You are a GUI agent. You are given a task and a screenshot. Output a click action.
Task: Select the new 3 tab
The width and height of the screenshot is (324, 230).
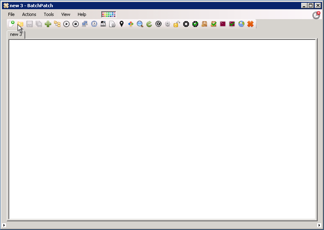click(x=16, y=34)
